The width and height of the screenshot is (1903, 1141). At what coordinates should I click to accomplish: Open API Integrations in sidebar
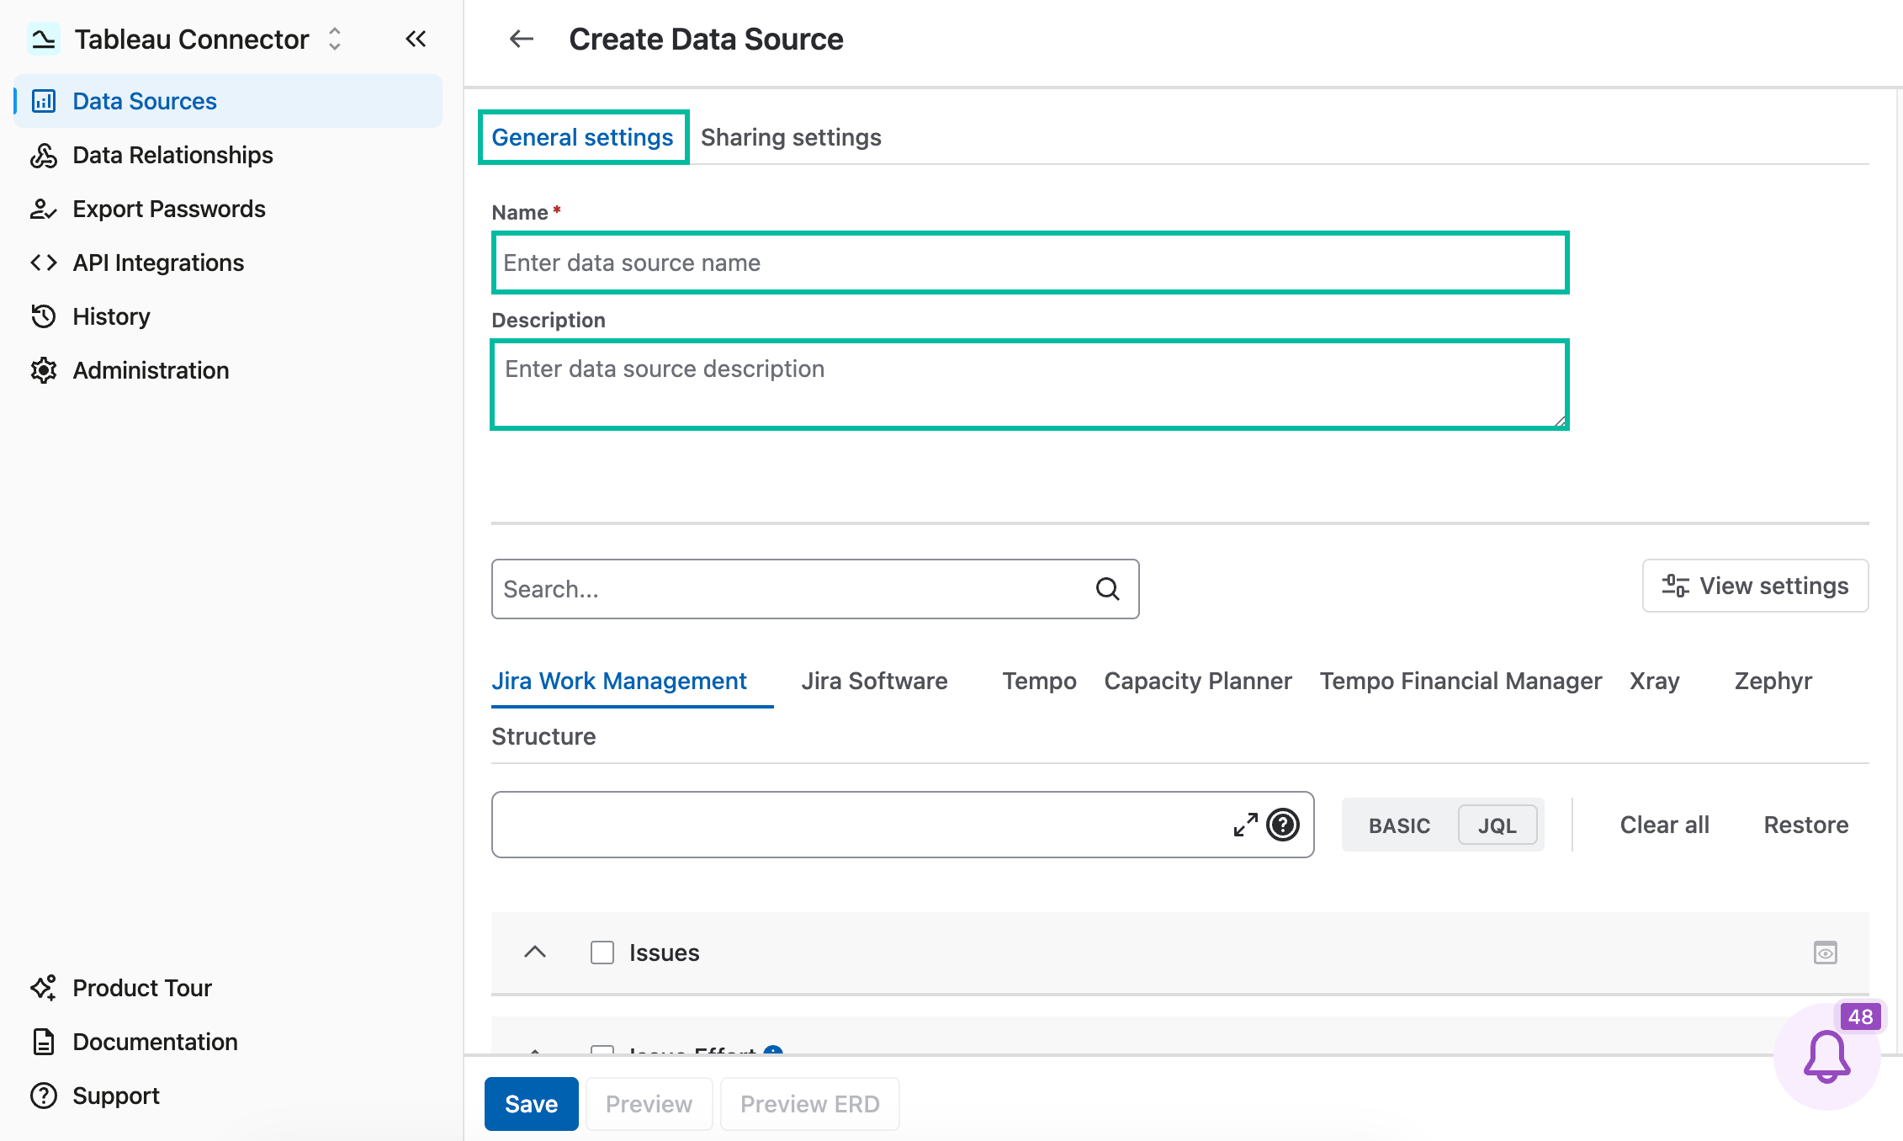tap(228, 263)
